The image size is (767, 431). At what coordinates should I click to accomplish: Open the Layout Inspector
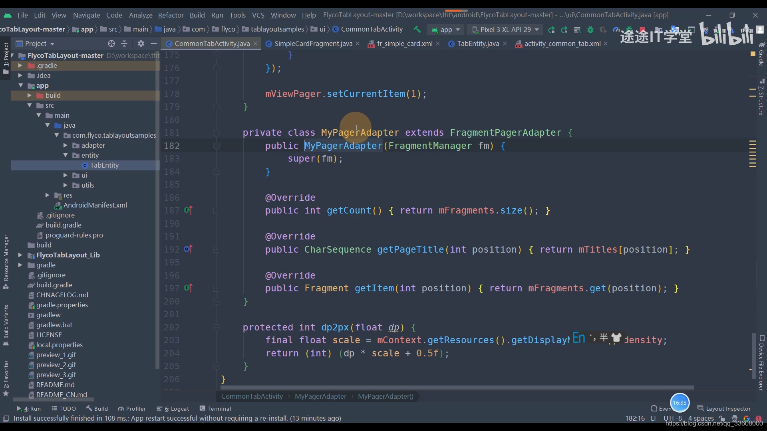click(724, 409)
